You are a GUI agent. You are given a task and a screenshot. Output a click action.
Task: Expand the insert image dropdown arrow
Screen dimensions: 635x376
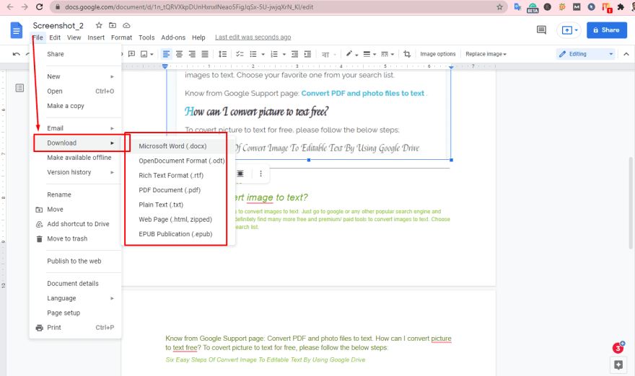click(x=152, y=54)
